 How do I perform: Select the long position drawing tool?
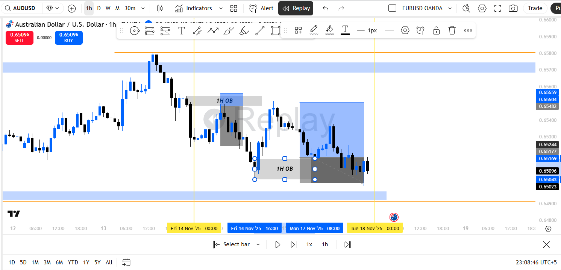150,31
